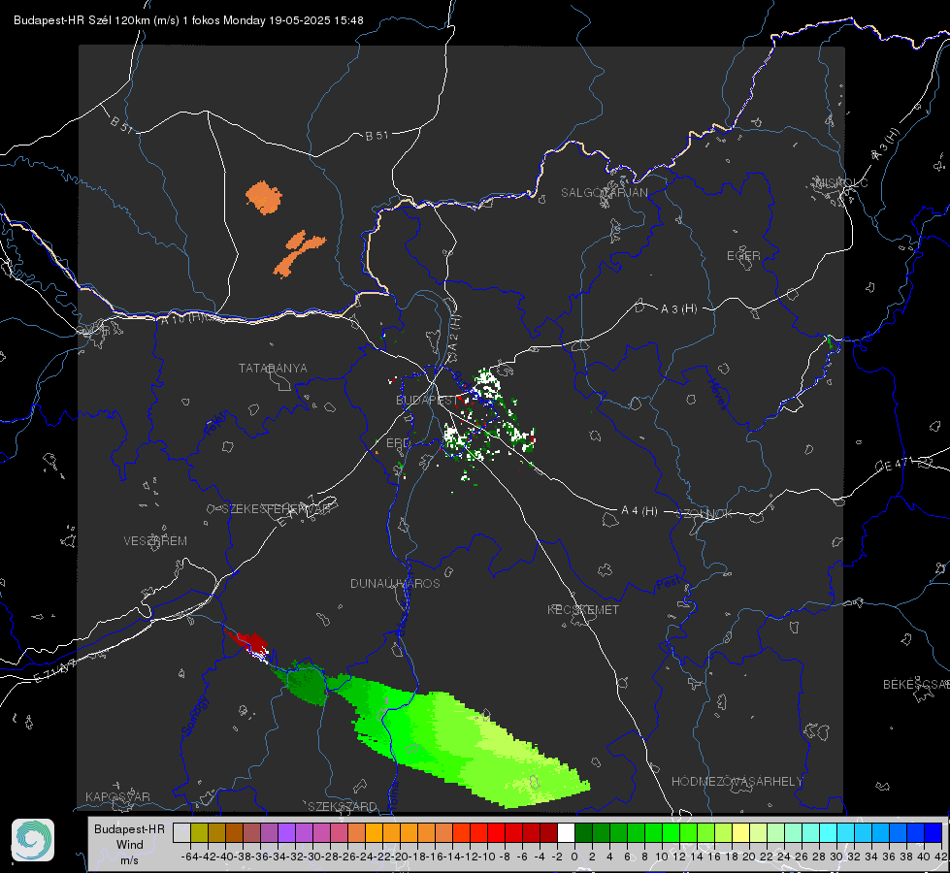This screenshot has width=950, height=873.
Task: Click the MISKOLC city label
Action: coord(841,182)
